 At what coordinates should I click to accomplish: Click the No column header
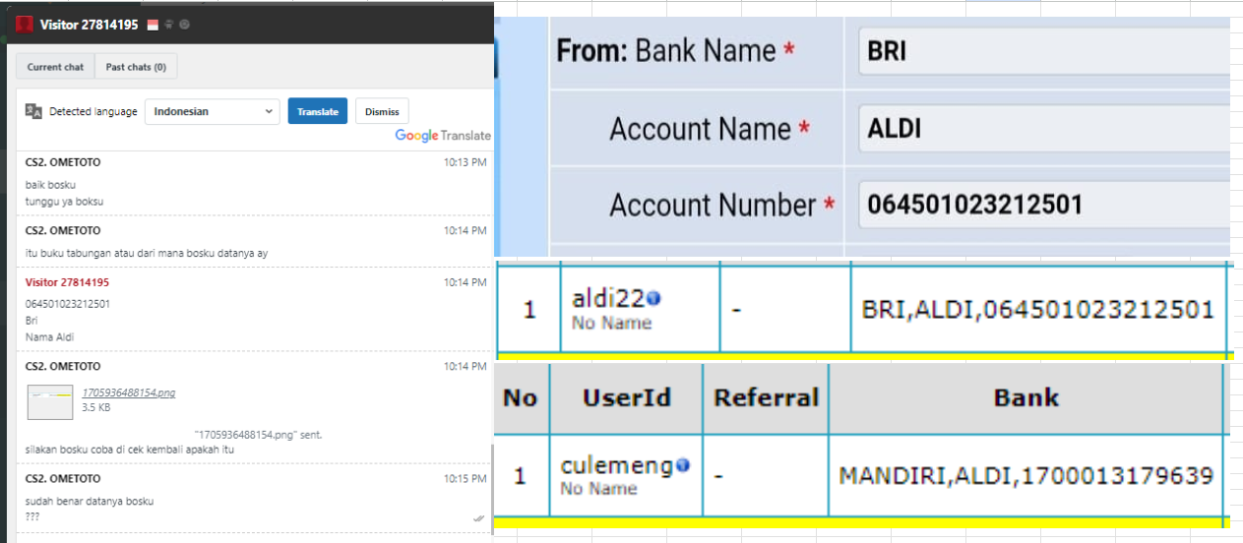[521, 397]
